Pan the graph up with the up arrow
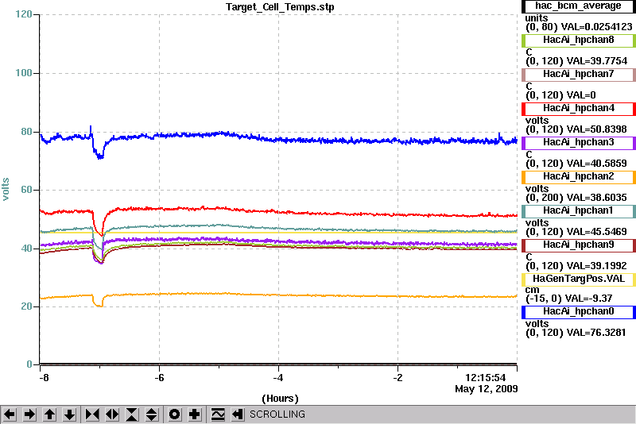The image size is (636, 424). coord(49,414)
